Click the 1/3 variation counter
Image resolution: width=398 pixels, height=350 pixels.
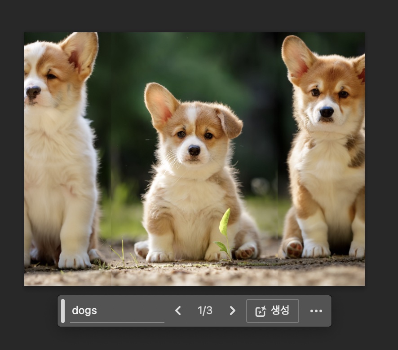(205, 311)
